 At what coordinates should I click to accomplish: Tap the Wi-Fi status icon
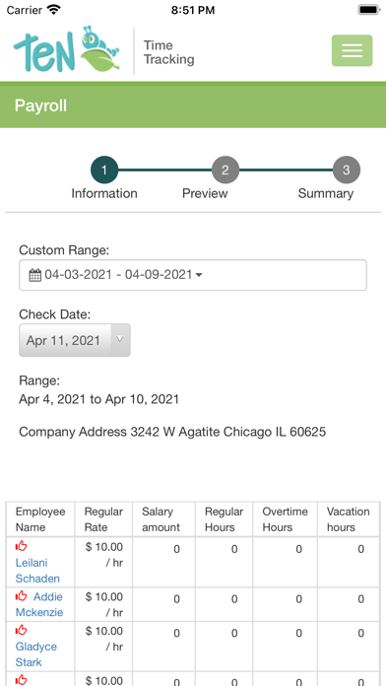click(x=54, y=10)
